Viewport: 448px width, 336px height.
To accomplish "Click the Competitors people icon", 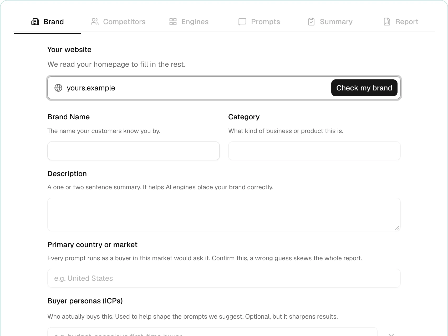I will click(95, 22).
